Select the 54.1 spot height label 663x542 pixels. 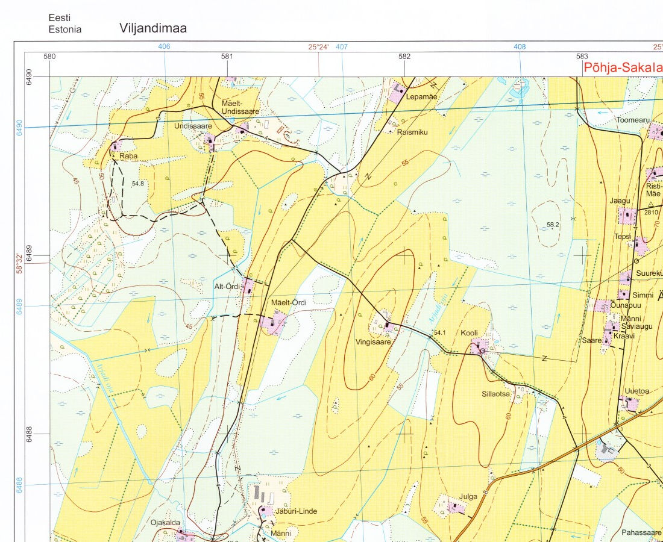pos(439,333)
